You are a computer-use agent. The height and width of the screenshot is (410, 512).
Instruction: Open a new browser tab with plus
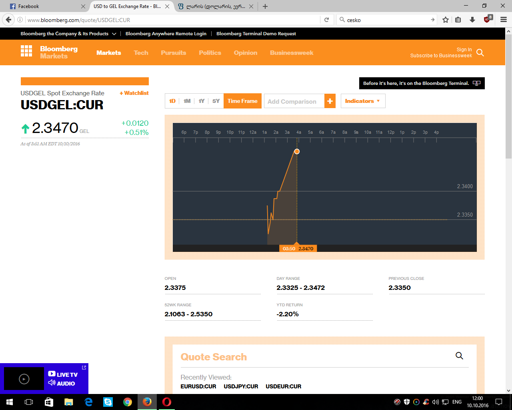tap(265, 6)
